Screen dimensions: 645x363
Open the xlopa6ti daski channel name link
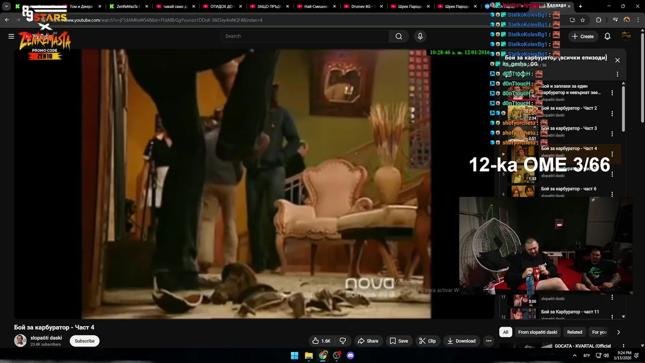tap(46, 338)
